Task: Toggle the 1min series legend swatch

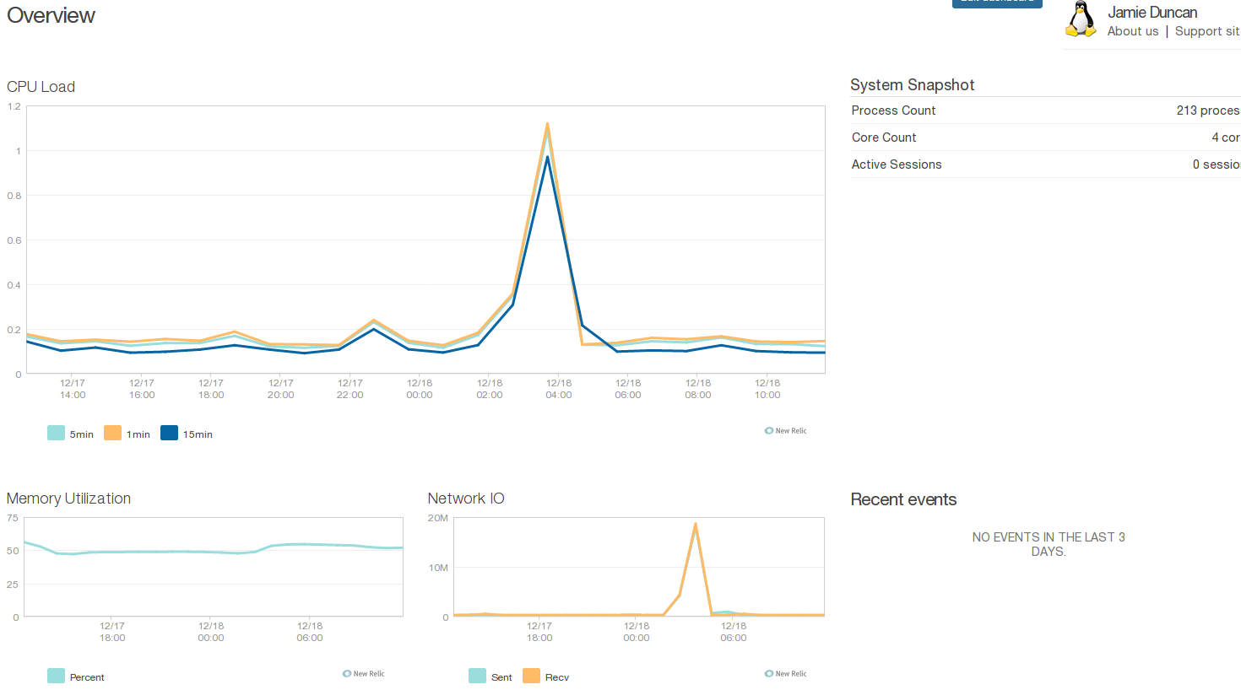Action: click(x=112, y=434)
